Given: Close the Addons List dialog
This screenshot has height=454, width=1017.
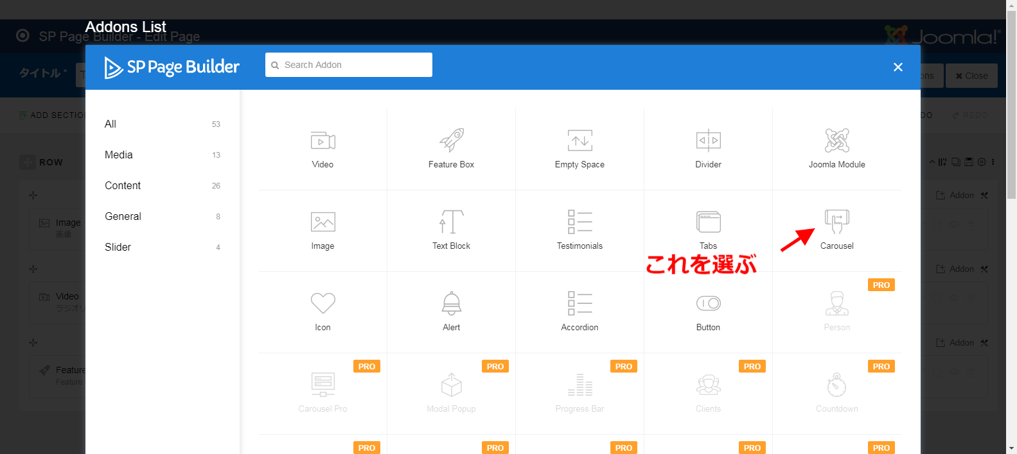Looking at the screenshot, I should coord(898,67).
